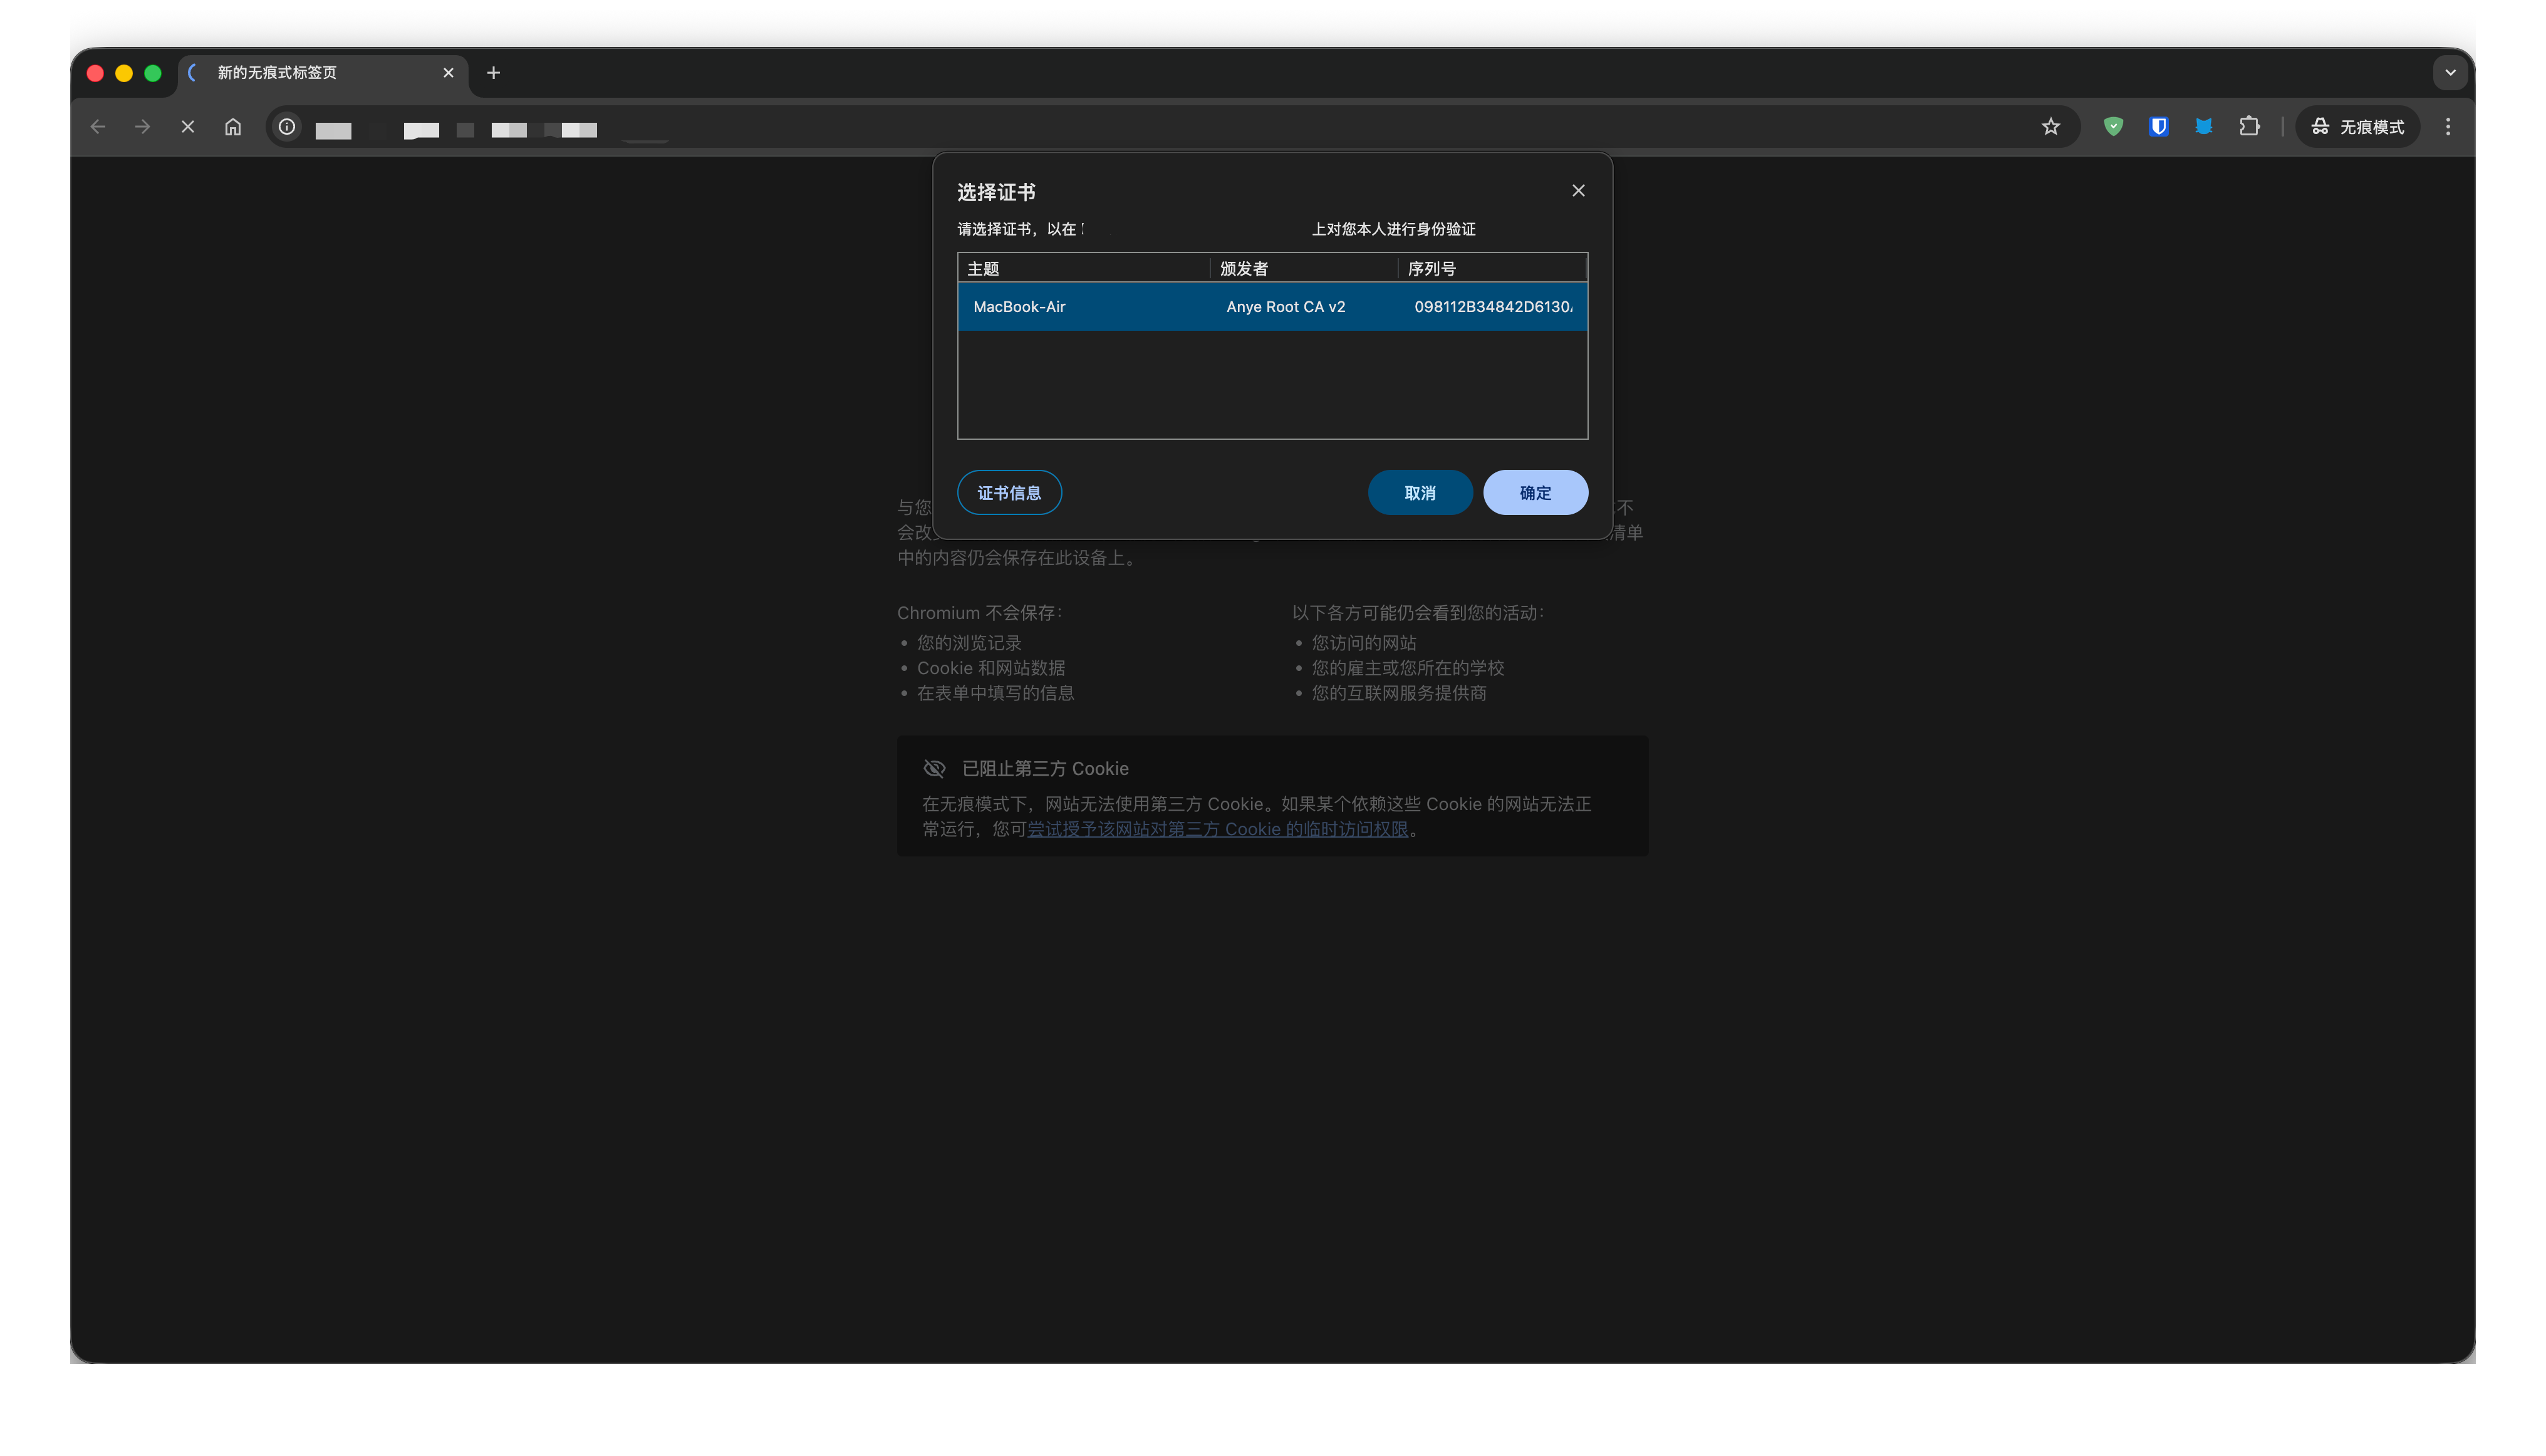Image resolution: width=2546 pixels, height=1456 pixels.
Task: Click the incognito mode indicator button
Action: click(2357, 127)
